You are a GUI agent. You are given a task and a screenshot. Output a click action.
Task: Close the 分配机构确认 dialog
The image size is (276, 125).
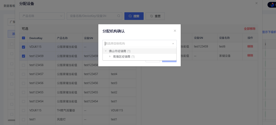(x=175, y=31)
